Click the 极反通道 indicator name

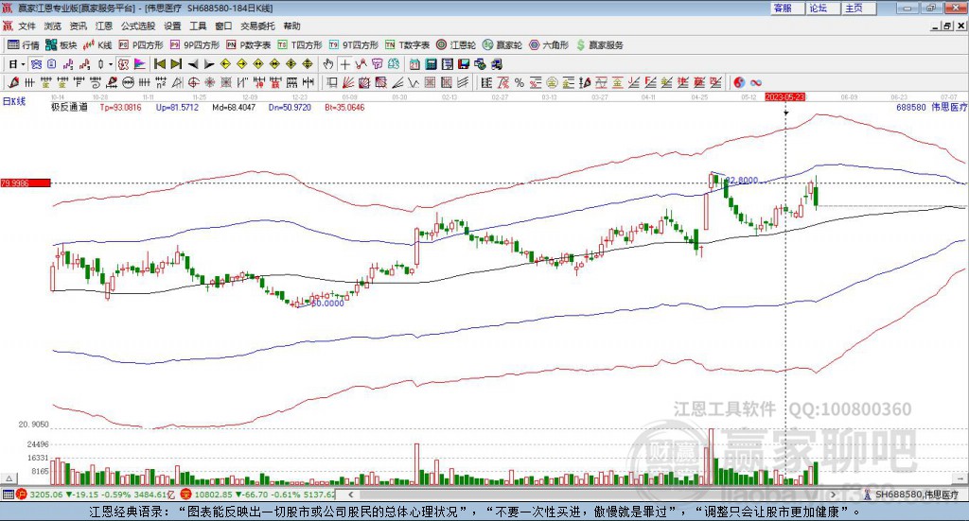pos(69,108)
